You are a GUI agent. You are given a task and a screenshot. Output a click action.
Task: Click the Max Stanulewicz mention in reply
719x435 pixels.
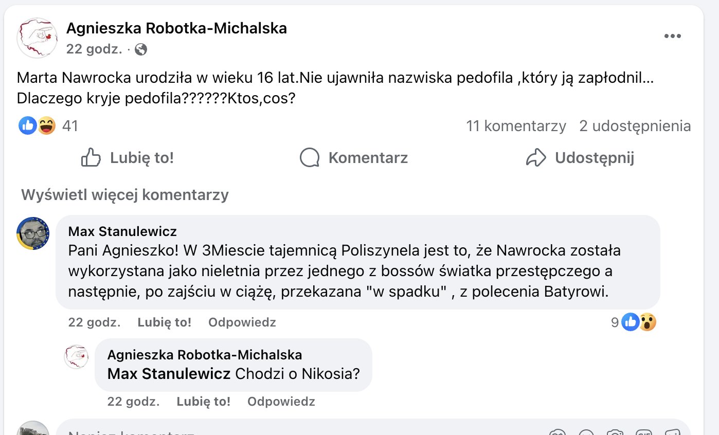(169, 374)
